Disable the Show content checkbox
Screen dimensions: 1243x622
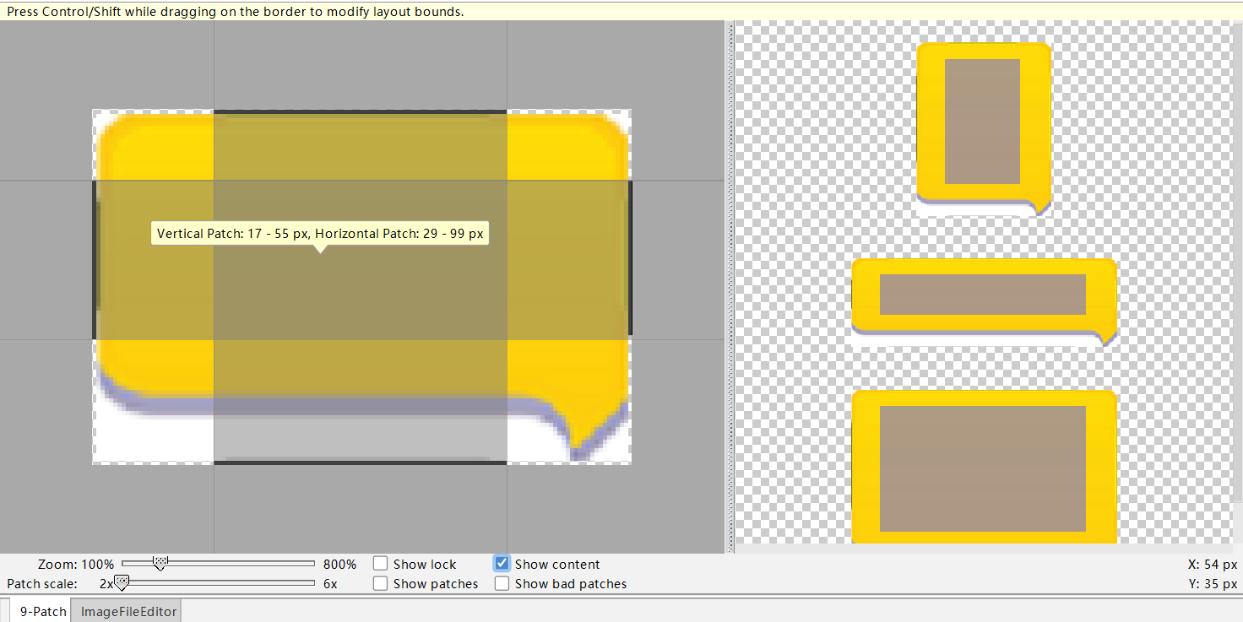tap(502, 564)
